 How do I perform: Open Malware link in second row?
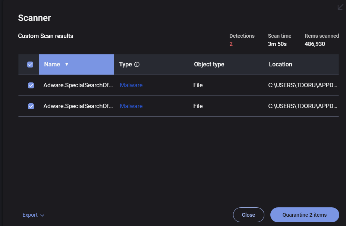coord(131,106)
